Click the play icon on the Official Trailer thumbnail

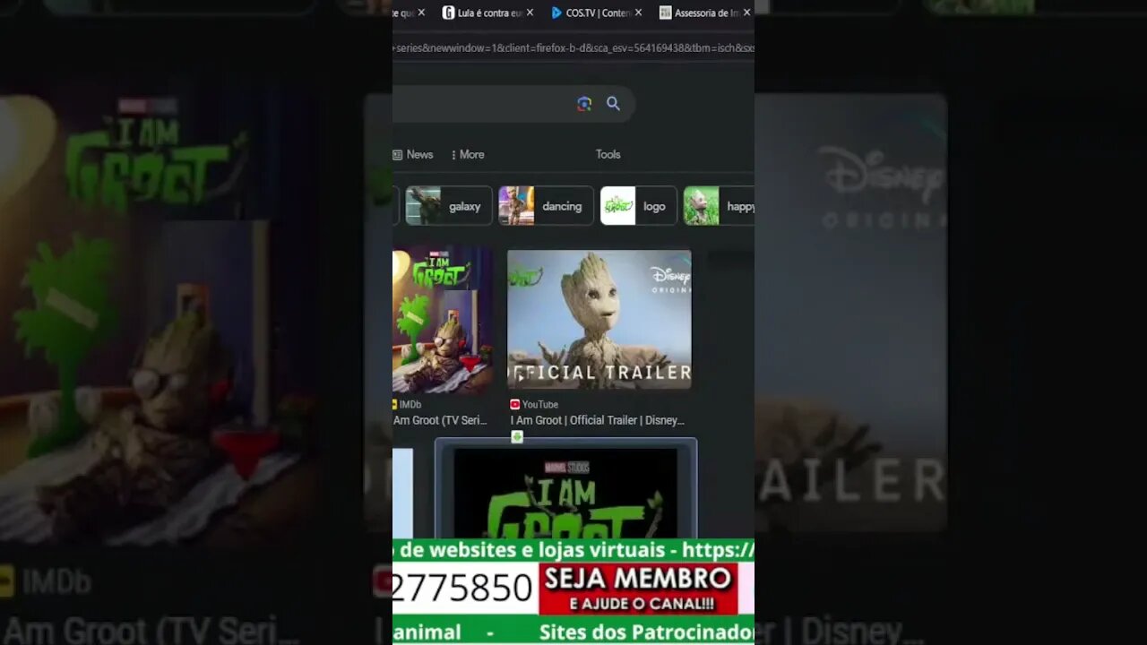pyautogui.click(x=520, y=377)
